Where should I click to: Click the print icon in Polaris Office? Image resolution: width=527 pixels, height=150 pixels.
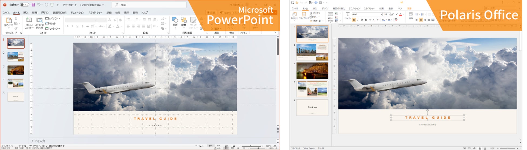[x=316, y=3]
